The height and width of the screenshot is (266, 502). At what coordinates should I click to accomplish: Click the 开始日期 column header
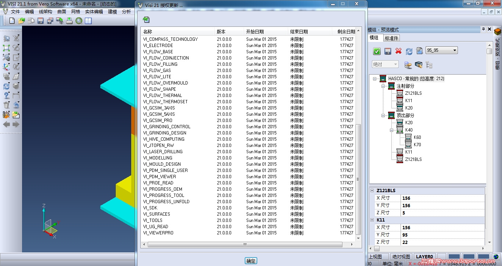[266, 32]
